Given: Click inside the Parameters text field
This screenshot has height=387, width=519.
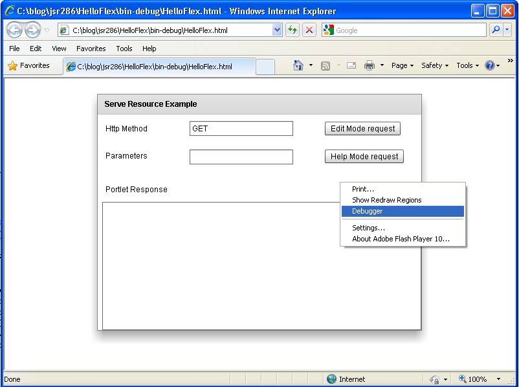Looking at the screenshot, I should point(241,157).
